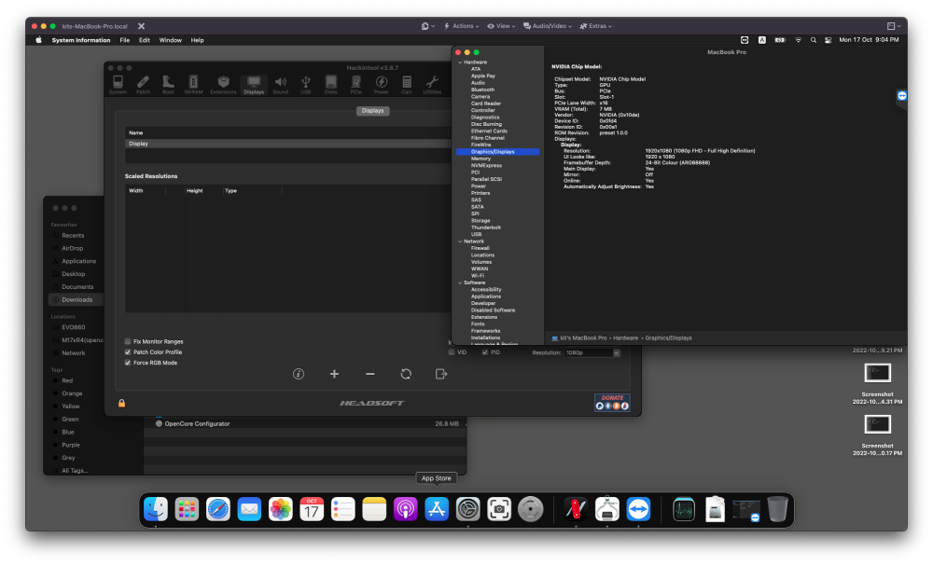Screen dimensions: 933x565
Task: Select Thunderbolt in the Hardware list
Action: point(485,227)
